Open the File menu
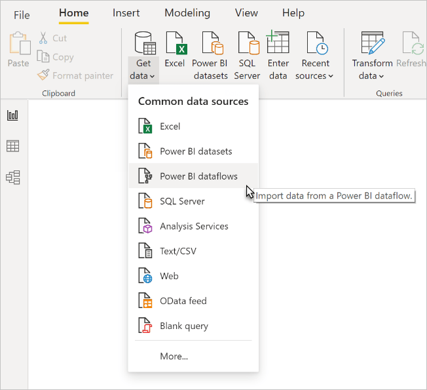The height and width of the screenshot is (390, 427). (x=22, y=15)
